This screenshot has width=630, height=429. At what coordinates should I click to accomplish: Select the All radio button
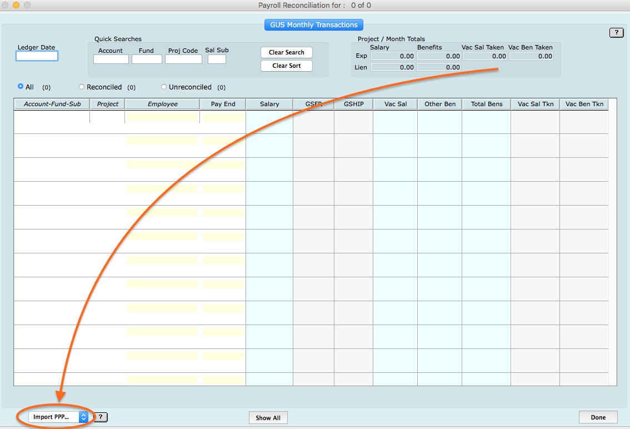pyautogui.click(x=21, y=87)
